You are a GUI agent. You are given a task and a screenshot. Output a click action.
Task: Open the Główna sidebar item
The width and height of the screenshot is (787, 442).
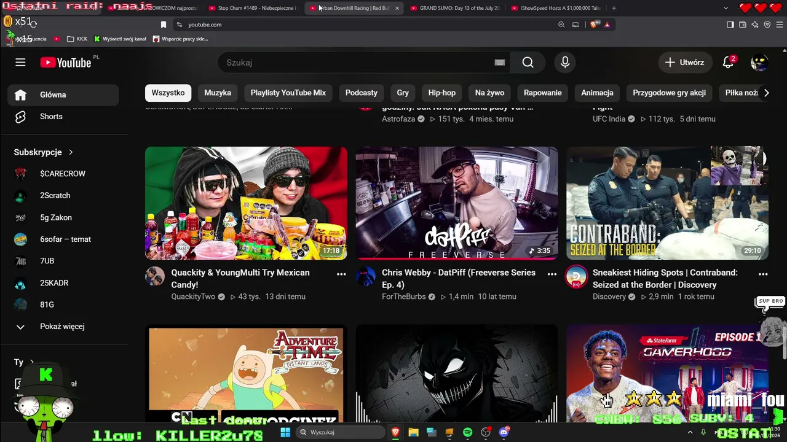pos(63,95)
